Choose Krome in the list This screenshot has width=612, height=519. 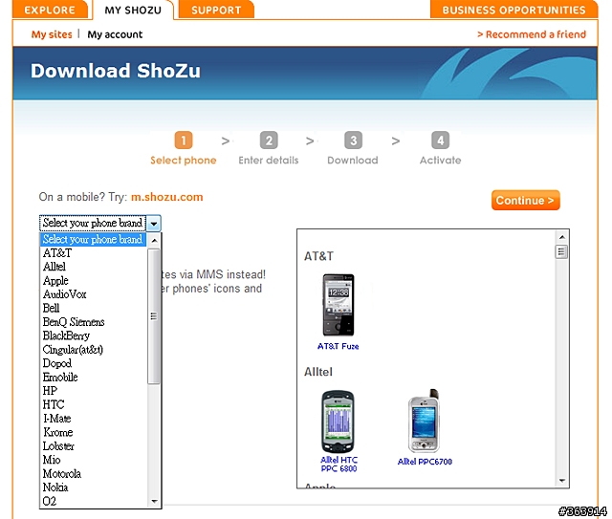click(x=93, y=432)
